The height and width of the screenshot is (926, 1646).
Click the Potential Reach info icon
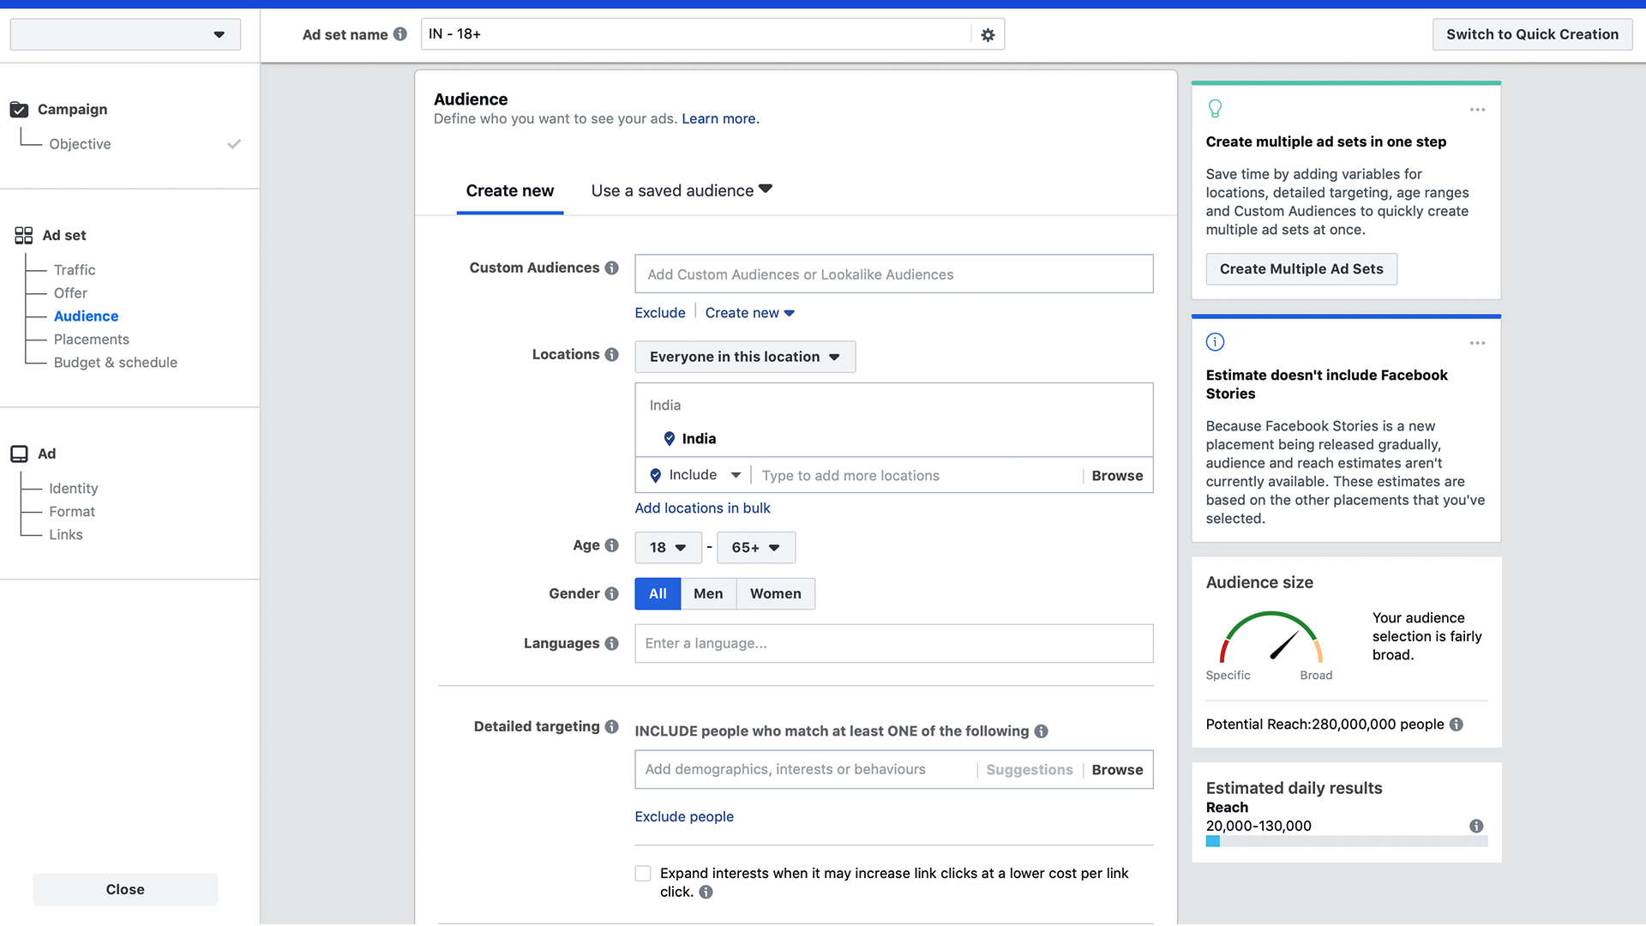pyautogui.click(x=1456, y=725)
